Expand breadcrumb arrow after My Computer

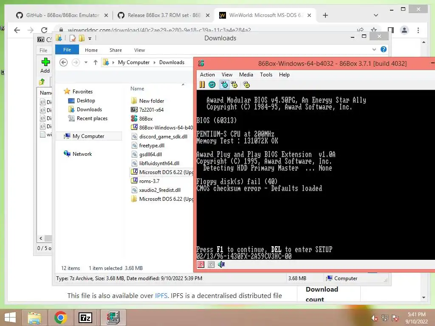tap(155, 62)
